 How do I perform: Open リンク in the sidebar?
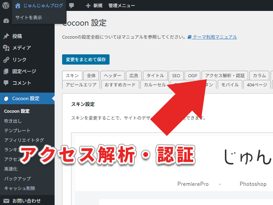click(19, 59)
